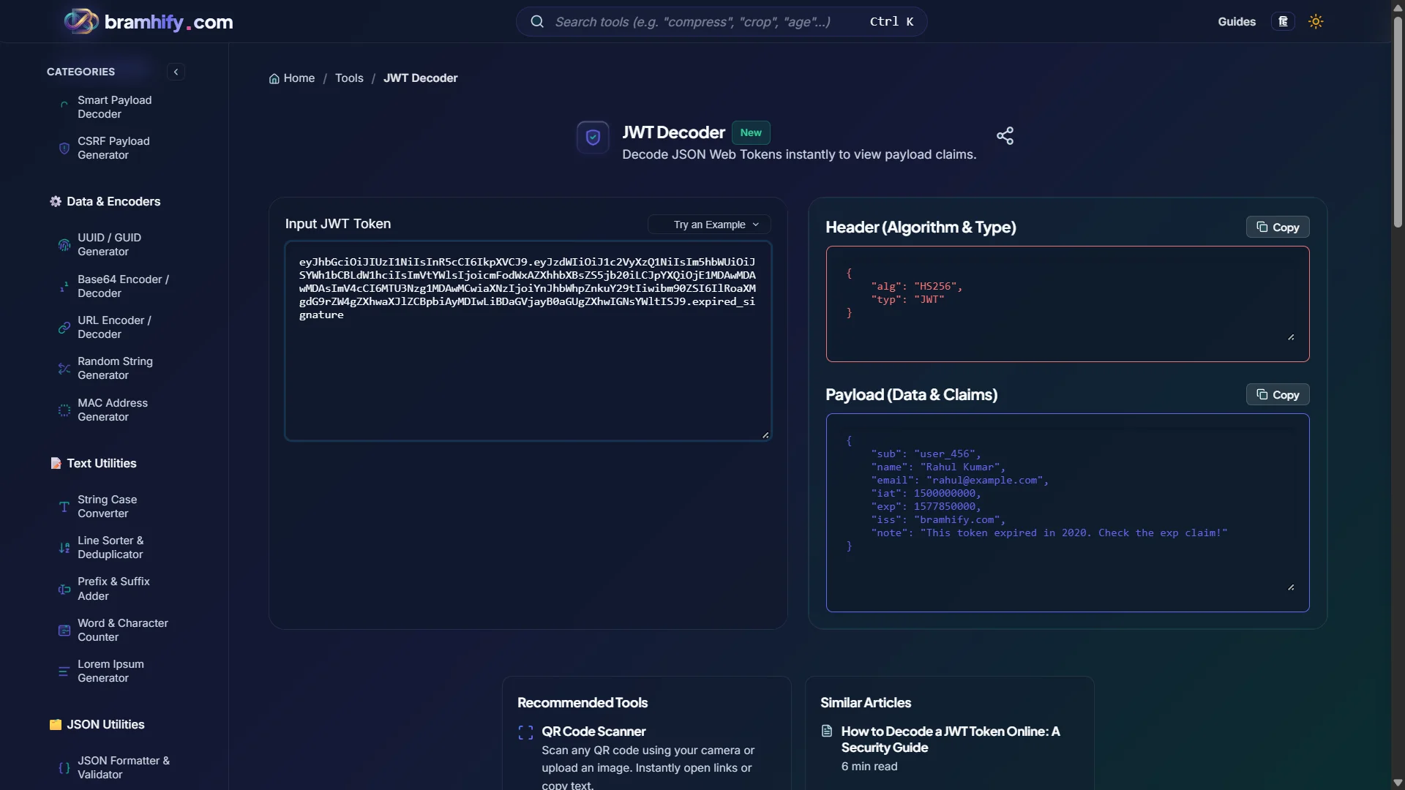Open UUID / GUID Generator
This screenshot has width=1405, height=790.
pyautogui.click(x=109, y=244)
